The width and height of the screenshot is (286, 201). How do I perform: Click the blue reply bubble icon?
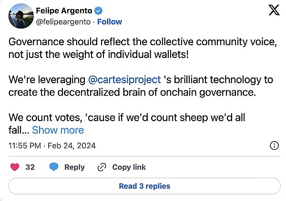(54, 167)
